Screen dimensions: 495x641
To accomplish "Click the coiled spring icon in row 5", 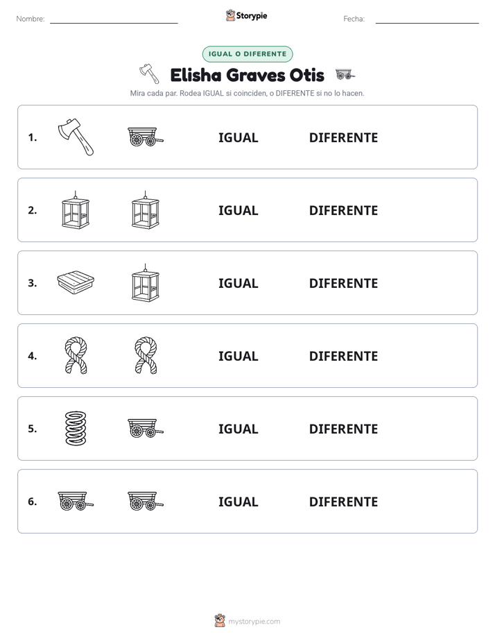I will (x=76, y=429).
